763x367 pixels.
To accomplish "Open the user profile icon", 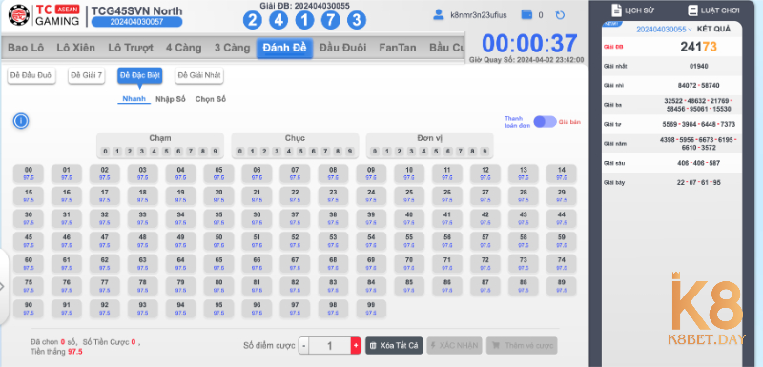I will click(x=439, y=15).
